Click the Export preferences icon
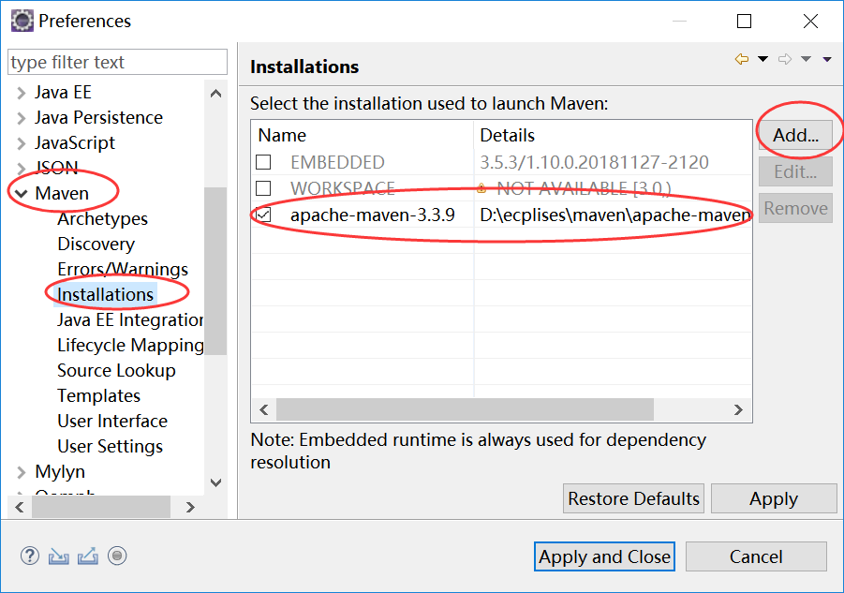The height and width of the screenshot is (593, 844). coord(88,556)
